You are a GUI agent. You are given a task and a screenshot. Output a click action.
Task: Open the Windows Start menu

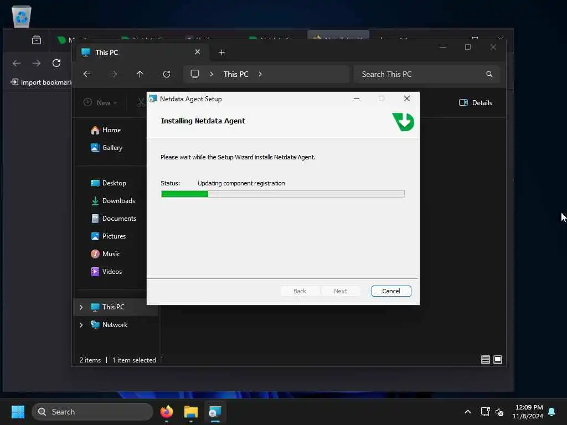coord(18,412)
